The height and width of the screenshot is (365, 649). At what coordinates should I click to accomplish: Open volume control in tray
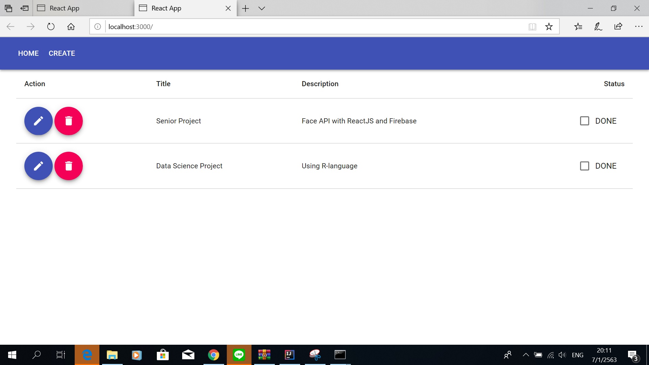click(x=562, y=355)
